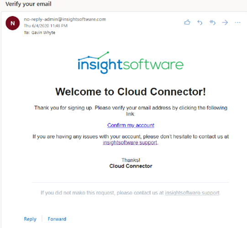247x228 pixels.
Task: Click the Welcome to Cloud Connector heading
Action: [131, 91]
